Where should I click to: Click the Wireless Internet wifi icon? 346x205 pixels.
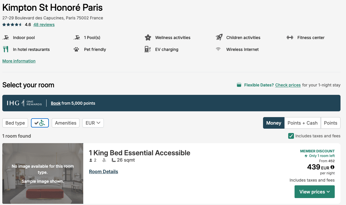(x=218, y=49)
